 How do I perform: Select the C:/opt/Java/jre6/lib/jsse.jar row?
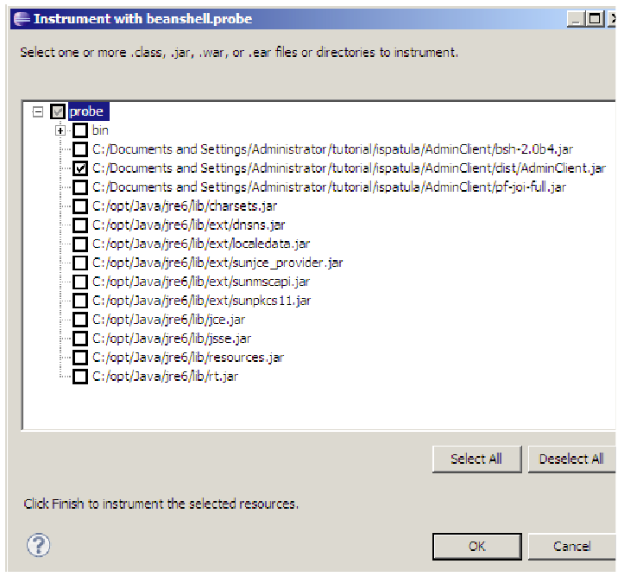[172, 339]
